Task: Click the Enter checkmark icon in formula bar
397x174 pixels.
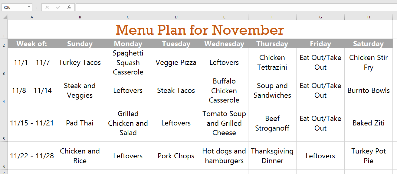Action: tap(58, 7)
